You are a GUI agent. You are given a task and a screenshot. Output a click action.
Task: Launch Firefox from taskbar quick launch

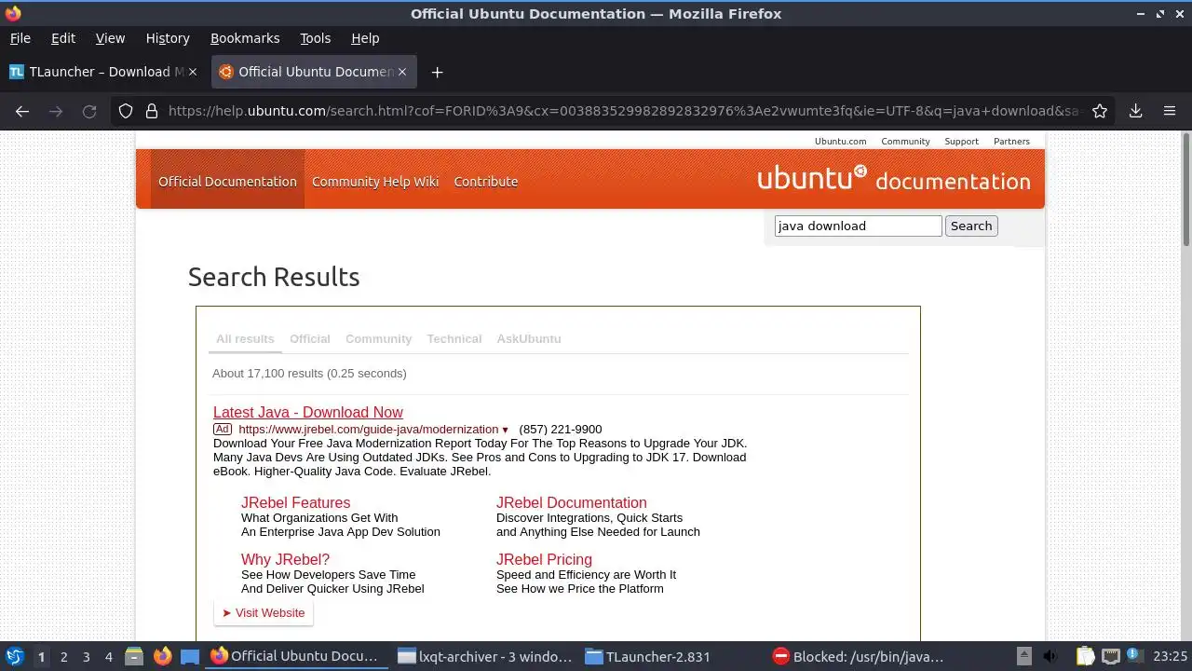(x=162, y=656)
